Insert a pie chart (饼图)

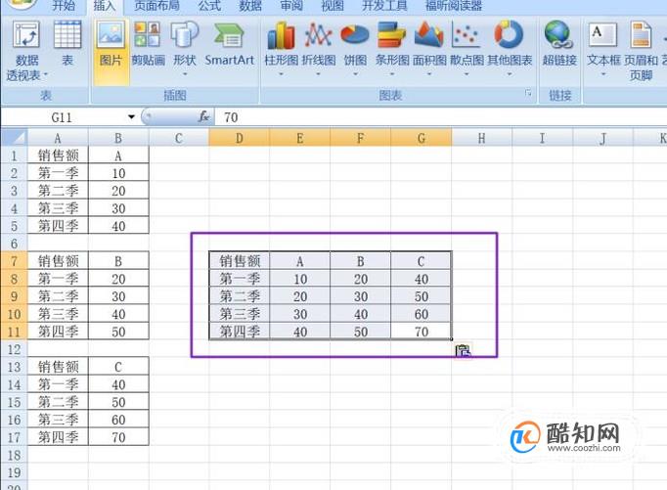pyautogui.click(x=355, y=44)
